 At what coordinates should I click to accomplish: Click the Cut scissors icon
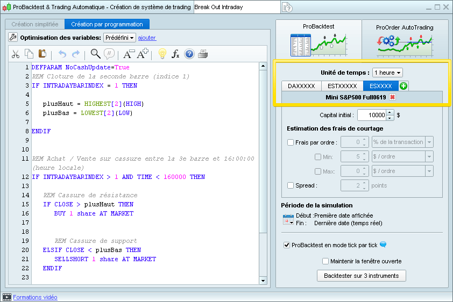click(16, 54)
